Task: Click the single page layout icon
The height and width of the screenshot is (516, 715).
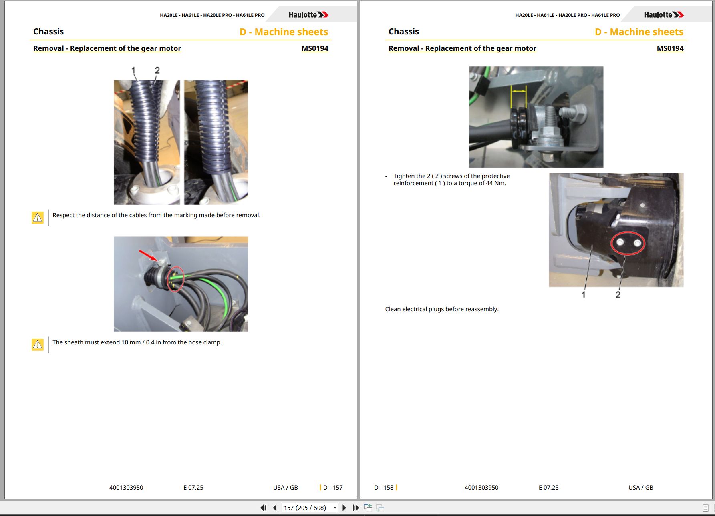Action: [705, 508]
